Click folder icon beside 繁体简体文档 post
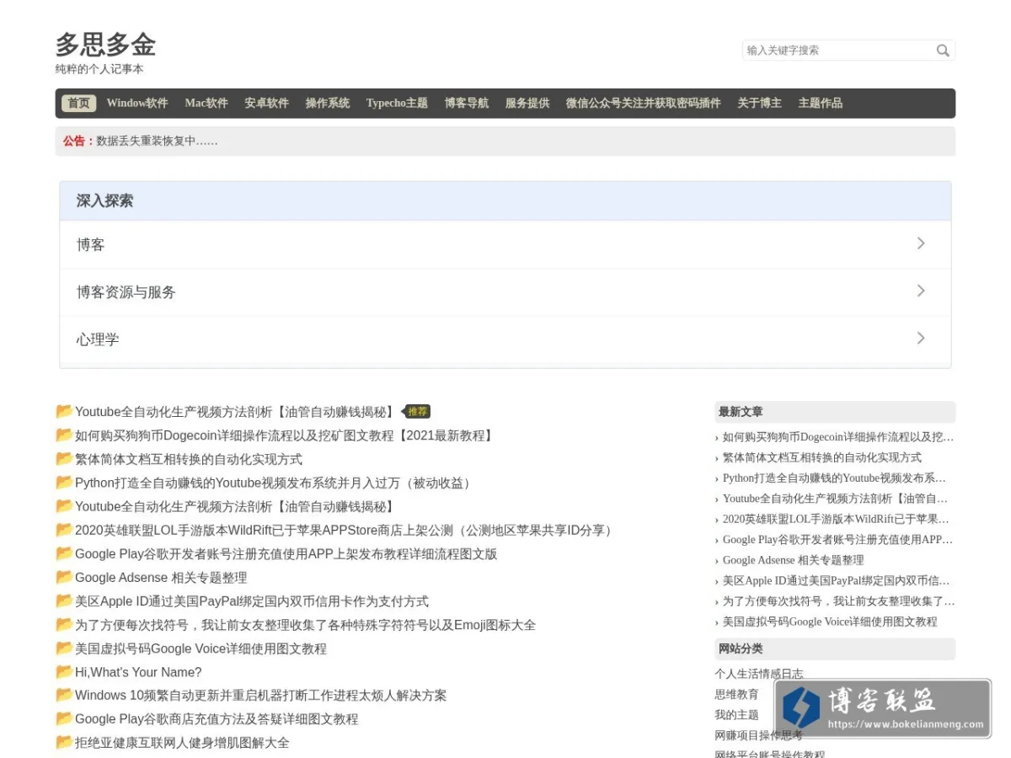The width and height of the screenshot is (1011, 758). [x=64, y=458]
